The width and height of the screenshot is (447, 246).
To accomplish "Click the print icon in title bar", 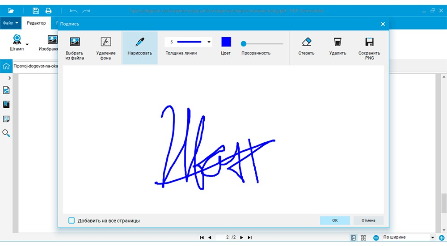I will click(x=48, y=11).
